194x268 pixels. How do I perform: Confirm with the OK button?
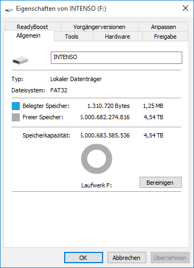[x=83, y=258]
